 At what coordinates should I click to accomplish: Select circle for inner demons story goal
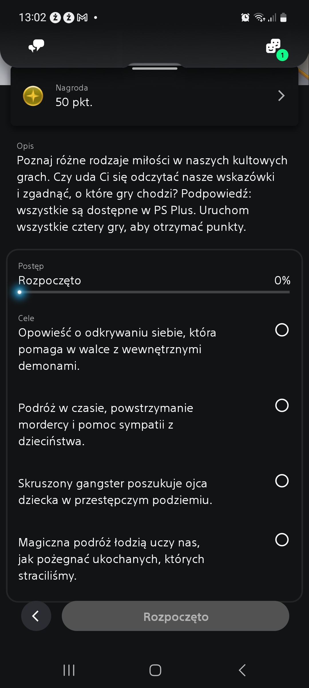(x=282, y=330)
